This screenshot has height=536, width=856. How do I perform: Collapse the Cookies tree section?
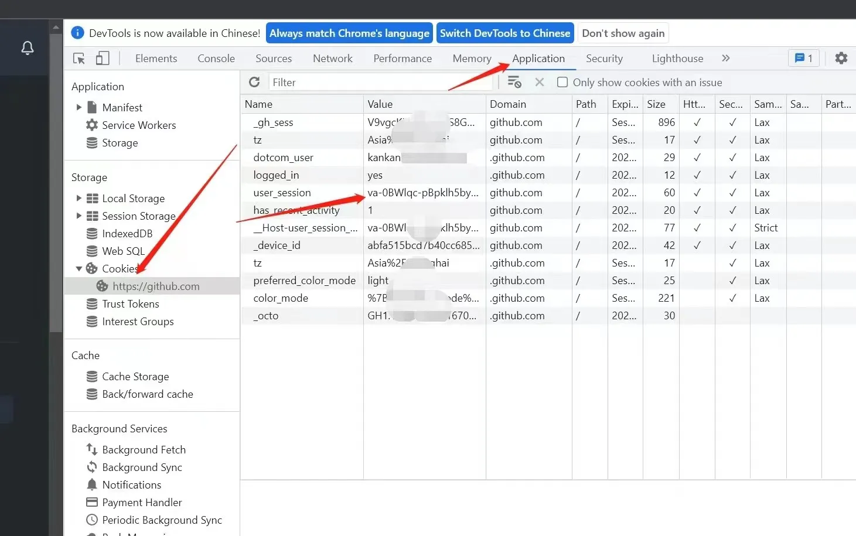point(79,268)
